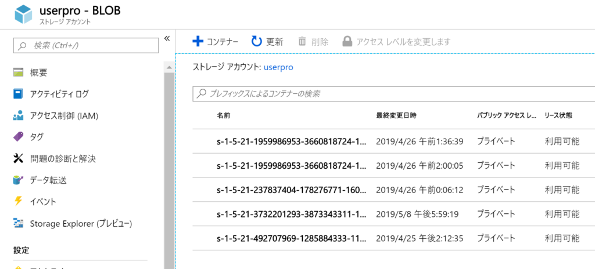Sort by 最終変更日時 column header

click(396, 115)
